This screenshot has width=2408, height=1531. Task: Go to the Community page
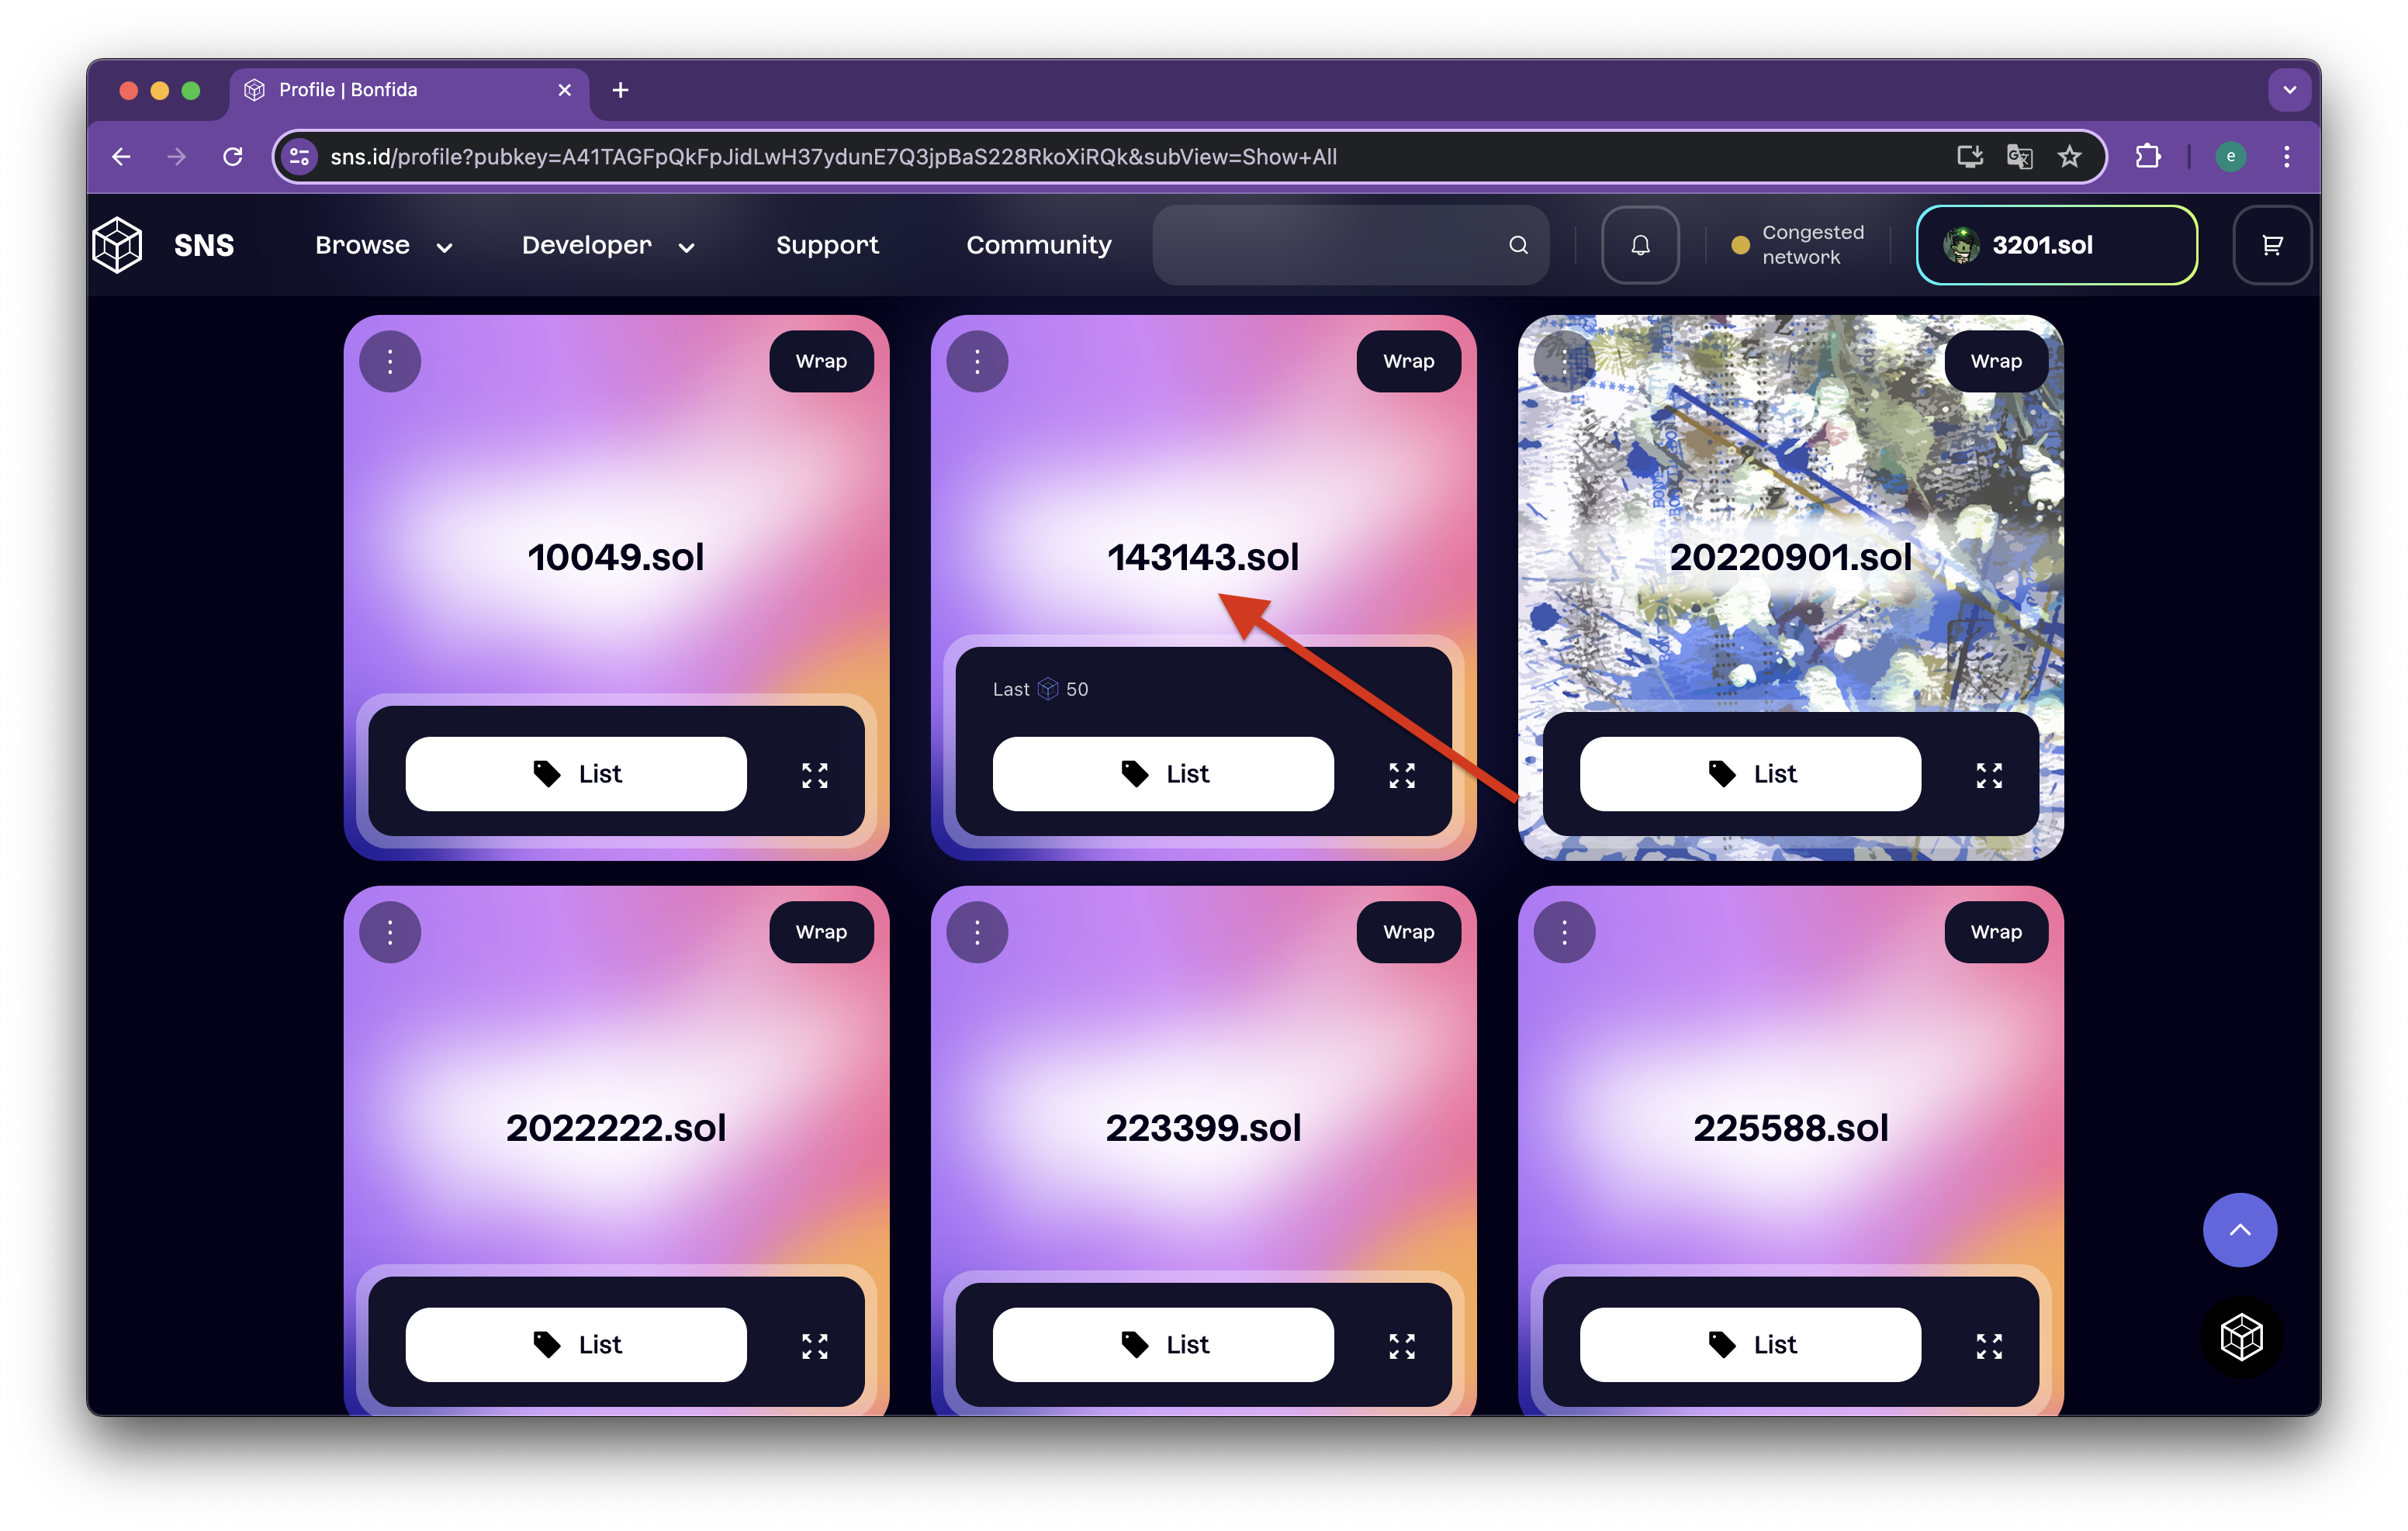point(1038,245)
